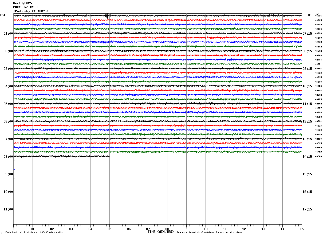The image size is (323, 236).
Task: Click minute tick label 04 on the axis
Action: [90, 229]
